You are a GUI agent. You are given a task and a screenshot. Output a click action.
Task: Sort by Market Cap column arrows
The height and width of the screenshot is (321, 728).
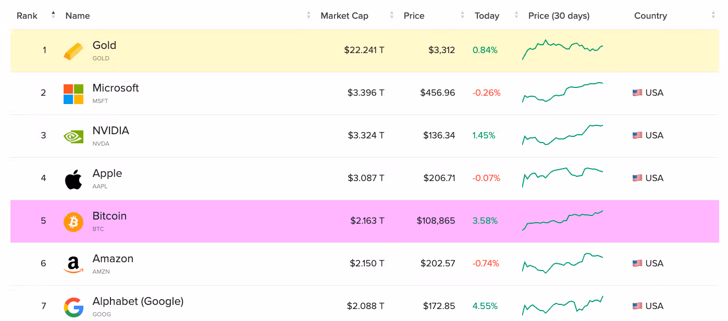(392, 16)
